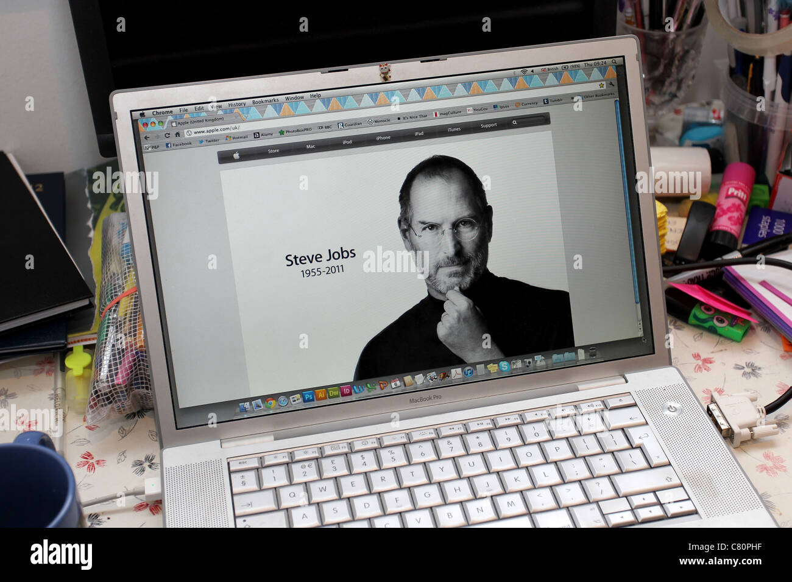
Task: Open the Guardian bookmark
Action: (350, 125)
